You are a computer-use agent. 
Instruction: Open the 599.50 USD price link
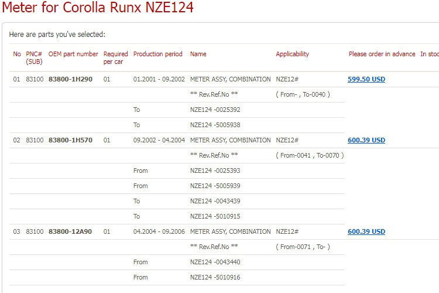[366, 79]
